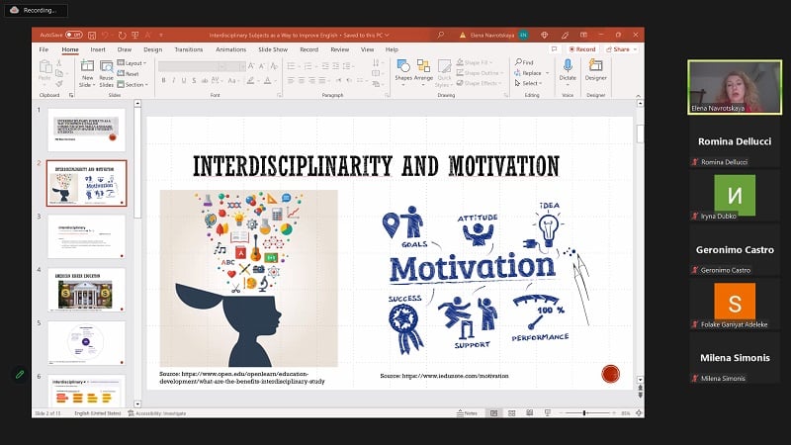Click the Notes button in status bar
Viewport: 791px width, 445px height.
click(x=469, y=412)
